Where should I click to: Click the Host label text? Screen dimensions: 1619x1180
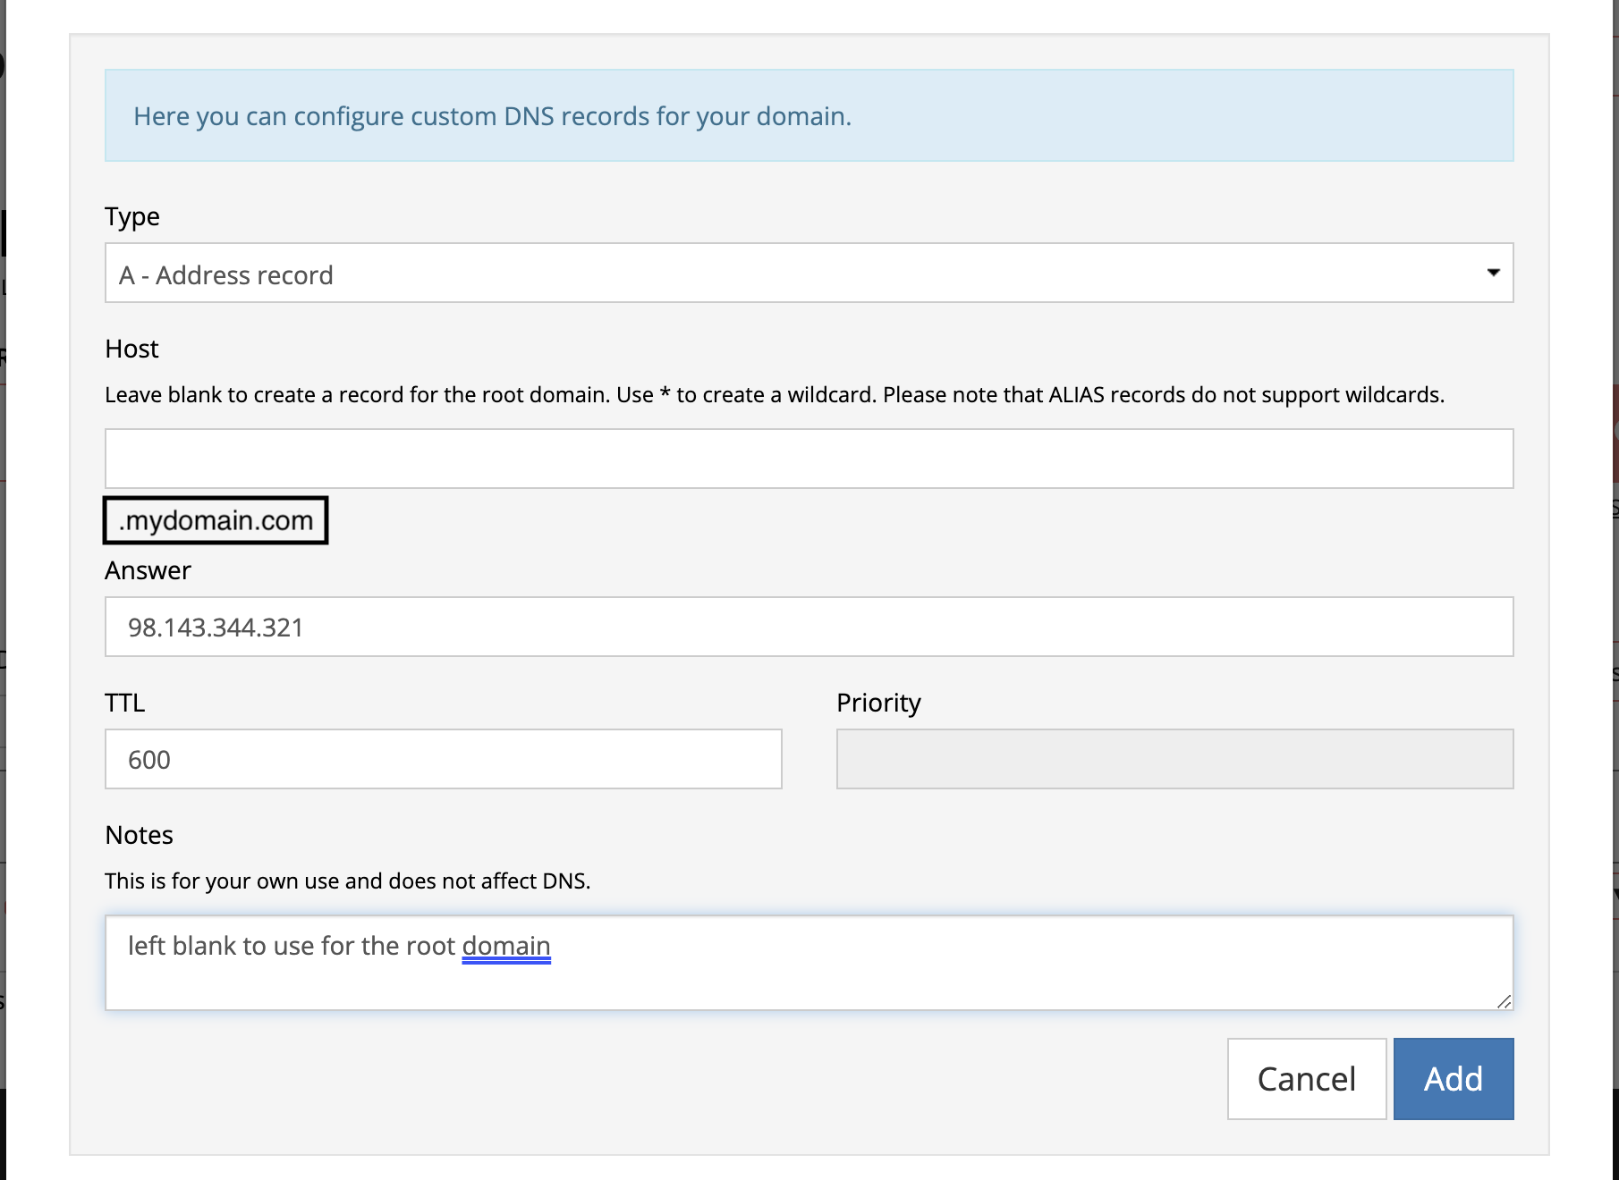(131, 349)
